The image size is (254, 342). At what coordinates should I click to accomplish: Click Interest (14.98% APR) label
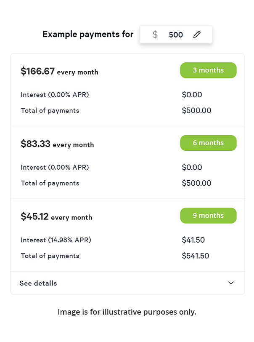click(56, 240)
